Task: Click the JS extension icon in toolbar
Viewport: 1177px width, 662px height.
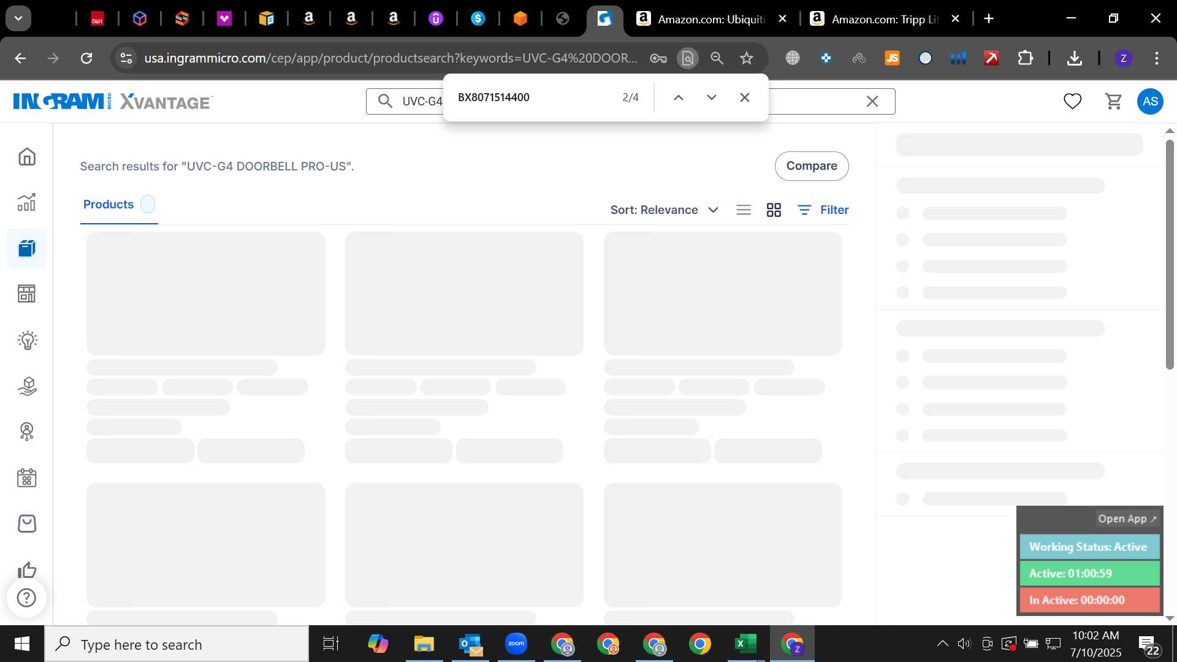Action: (892, 58)
